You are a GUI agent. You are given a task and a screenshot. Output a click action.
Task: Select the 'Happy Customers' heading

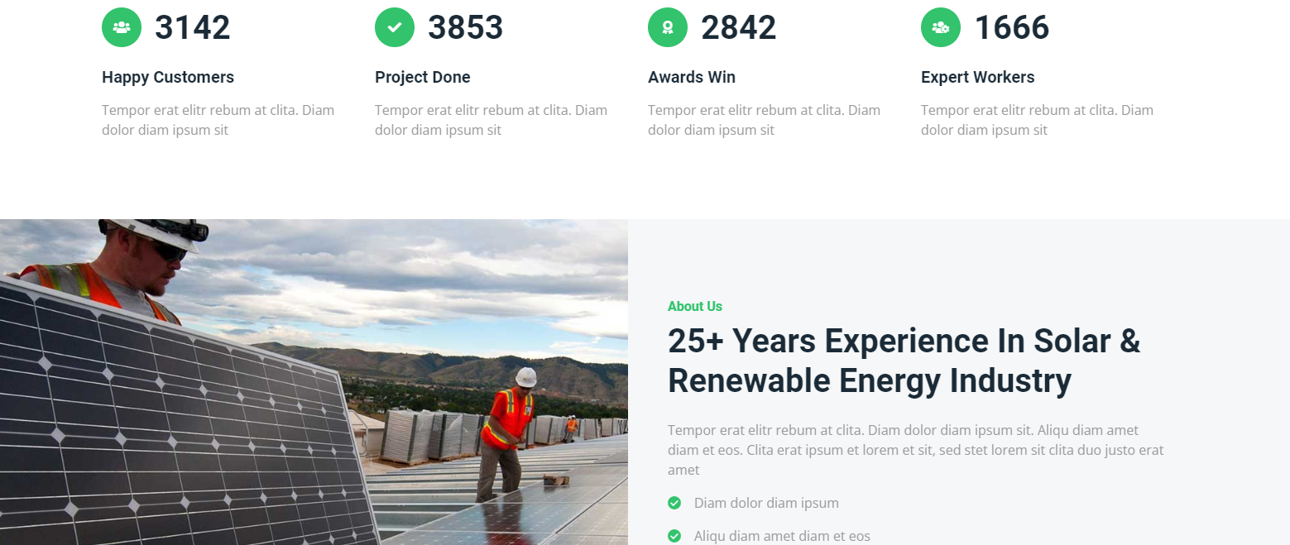[x=168, y=77]
